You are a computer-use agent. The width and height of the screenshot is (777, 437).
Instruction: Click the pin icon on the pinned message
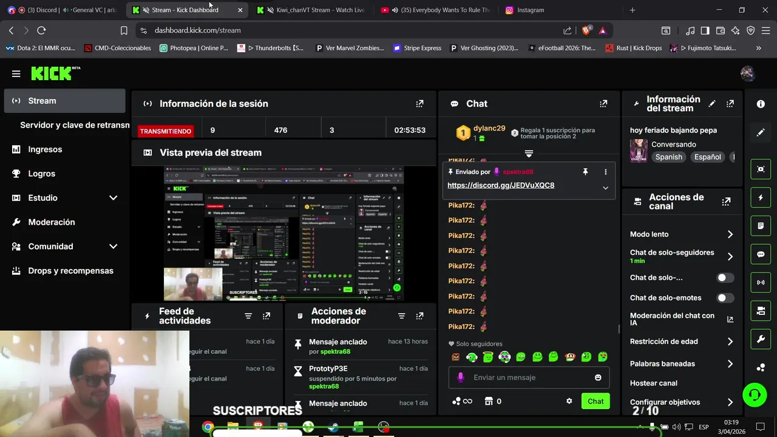[585, 172]
